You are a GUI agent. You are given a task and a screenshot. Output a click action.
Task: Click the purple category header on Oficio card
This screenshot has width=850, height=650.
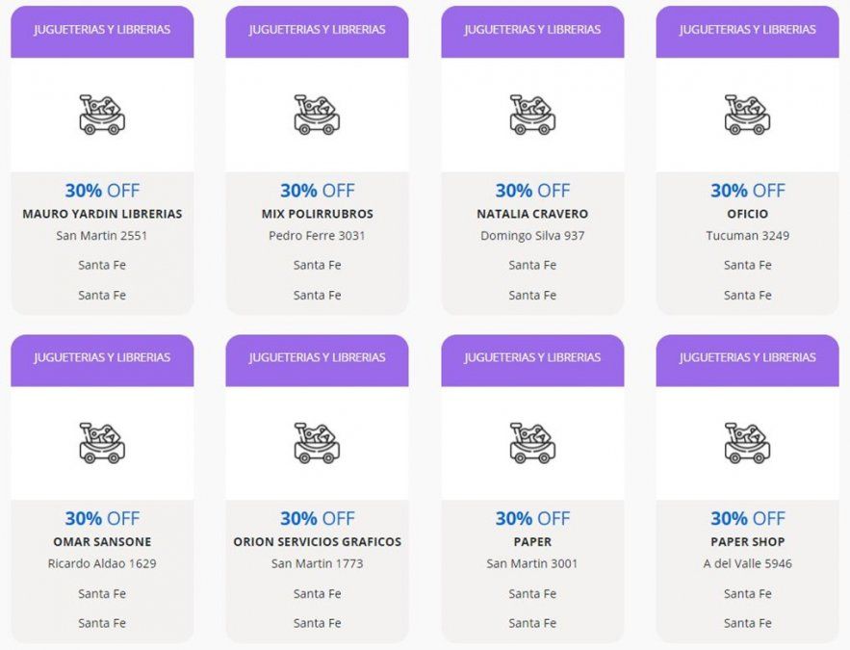(x=747, y=30)
